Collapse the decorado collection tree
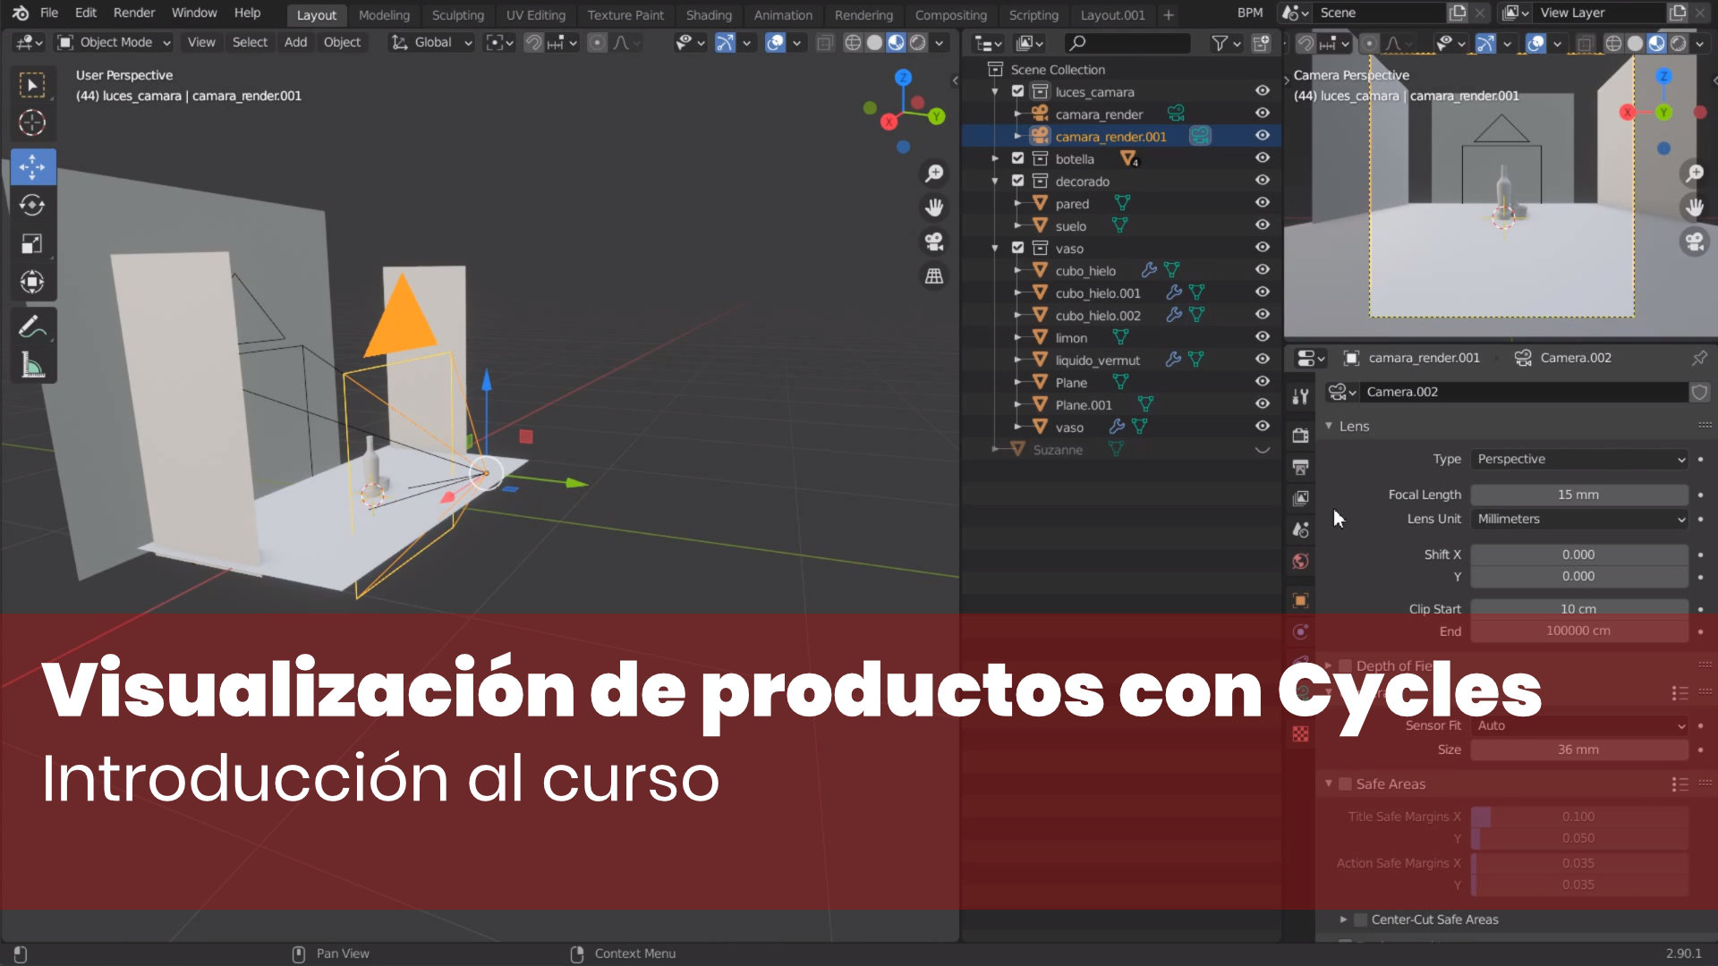The width and height of the screenshot is (1718, 966). tap(995, 181)
